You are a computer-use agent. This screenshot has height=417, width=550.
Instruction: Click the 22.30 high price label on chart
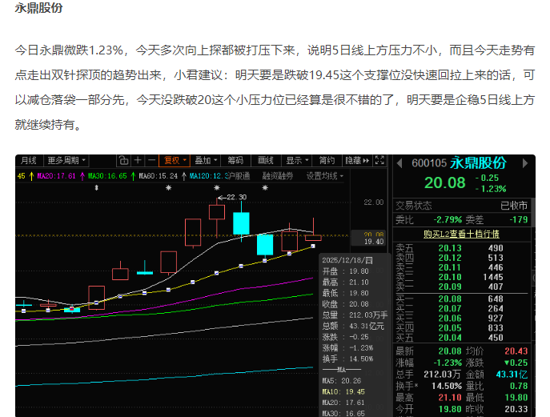click(237, 197)
